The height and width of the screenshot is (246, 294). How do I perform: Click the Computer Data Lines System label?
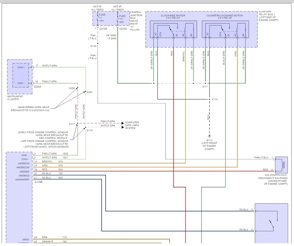(x=132, y=125)
